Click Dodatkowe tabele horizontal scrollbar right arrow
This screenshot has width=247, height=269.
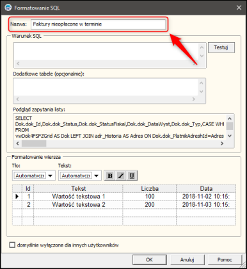point(194,99)
